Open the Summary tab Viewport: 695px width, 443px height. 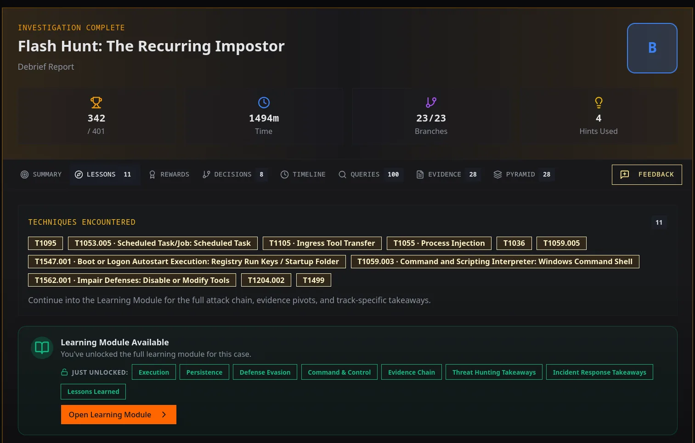(41, 174)
